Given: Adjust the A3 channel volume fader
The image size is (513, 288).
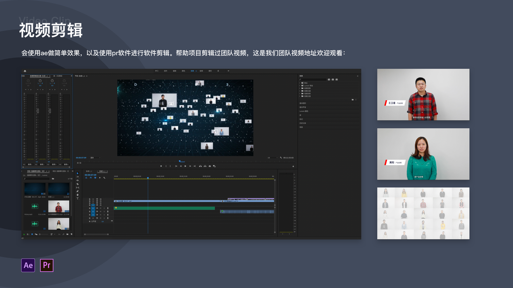Looking at the screenshot, I should [50, 111].
